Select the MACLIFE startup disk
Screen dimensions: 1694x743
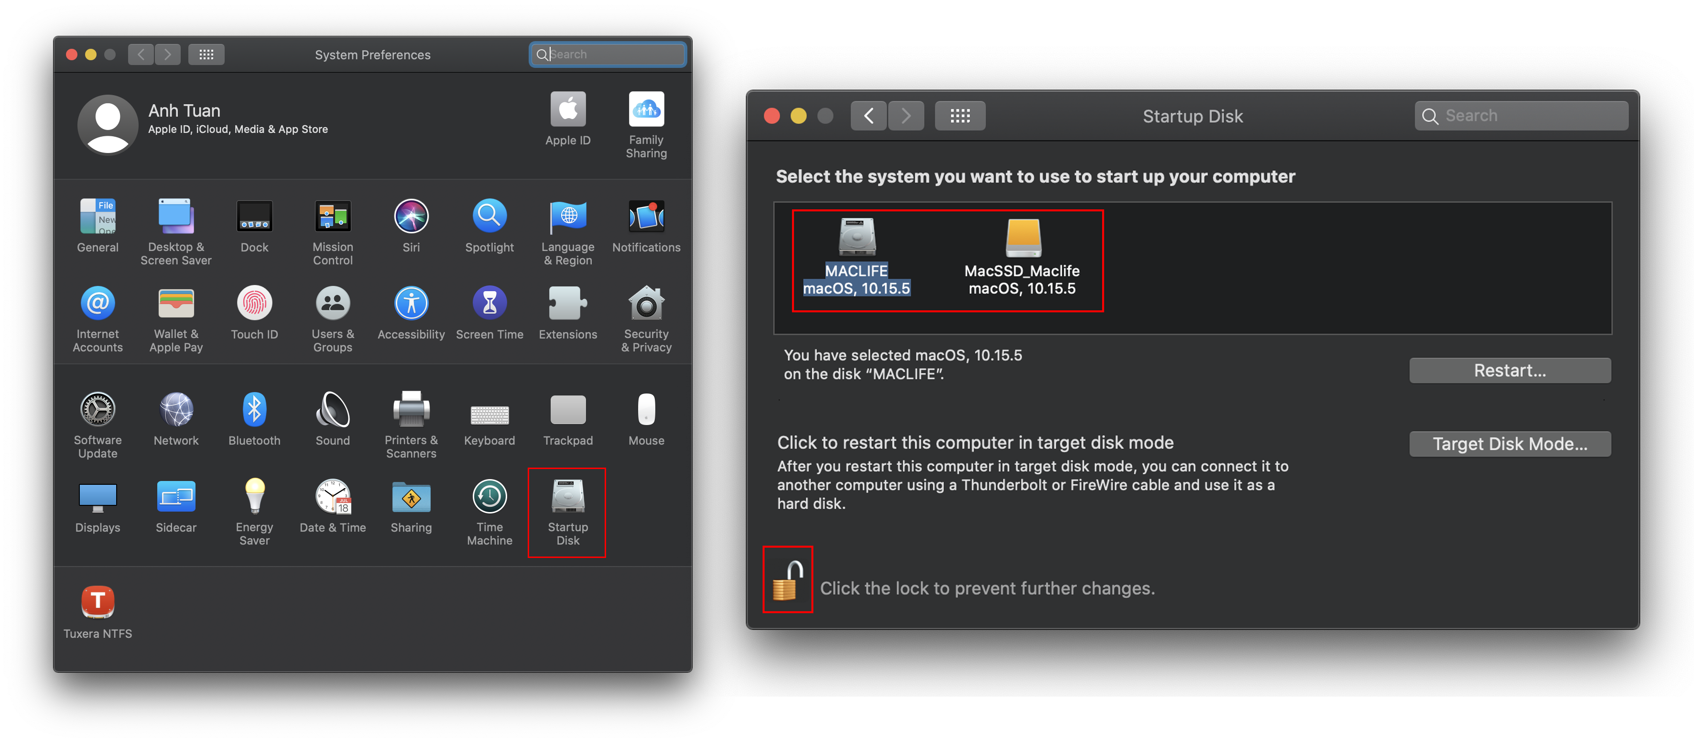point(856,257)
